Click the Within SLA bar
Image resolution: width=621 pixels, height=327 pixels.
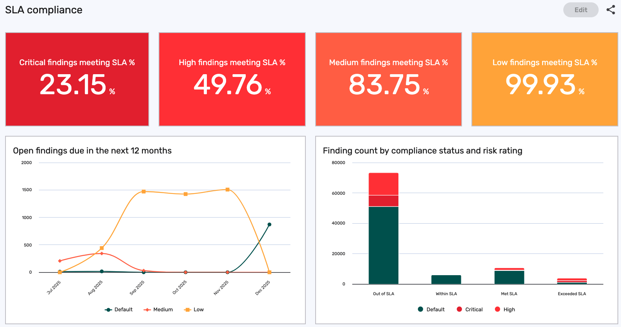(x=446, y=280)
